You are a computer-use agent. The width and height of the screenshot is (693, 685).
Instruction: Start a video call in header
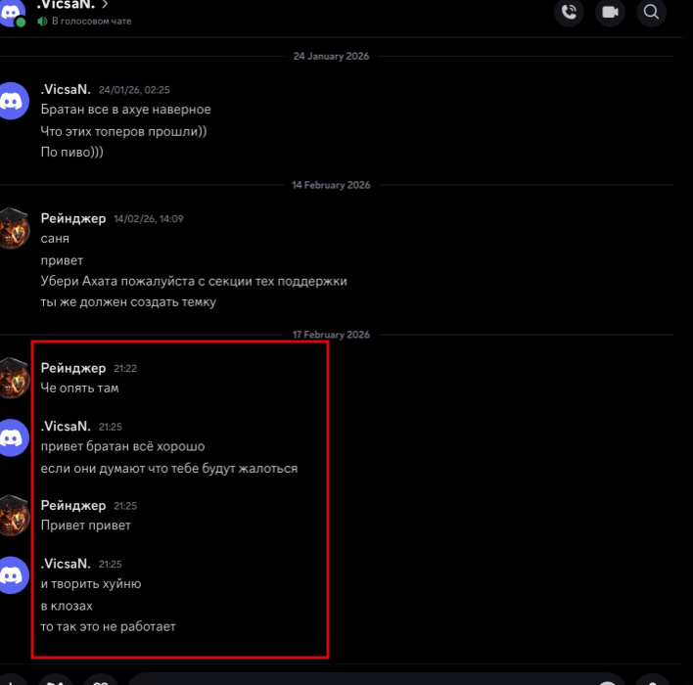pyautogui.click(x=610, y=12)
